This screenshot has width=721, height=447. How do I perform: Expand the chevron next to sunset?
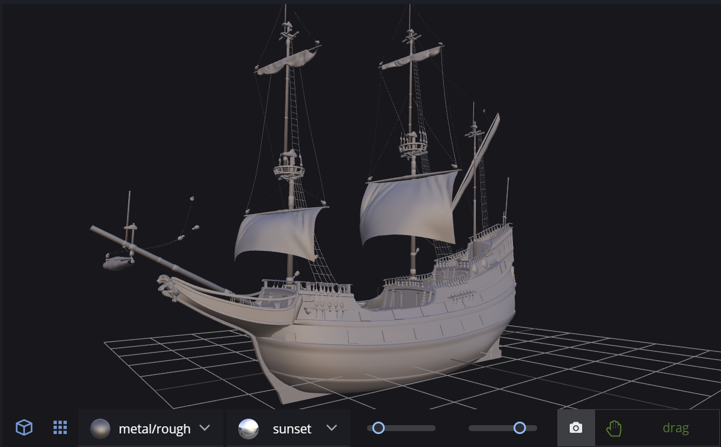(332, 428)
